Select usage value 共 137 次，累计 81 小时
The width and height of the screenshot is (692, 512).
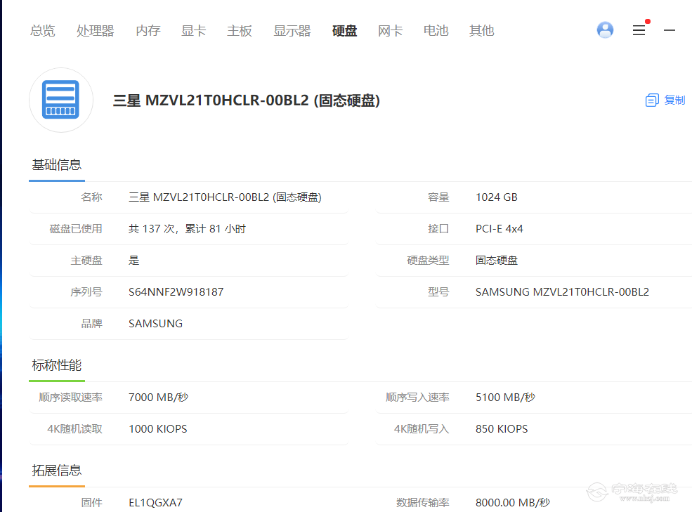[x=187, y=229]
